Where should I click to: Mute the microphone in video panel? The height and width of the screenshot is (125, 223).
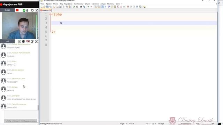pyautogui.click(x=27, y=10)
